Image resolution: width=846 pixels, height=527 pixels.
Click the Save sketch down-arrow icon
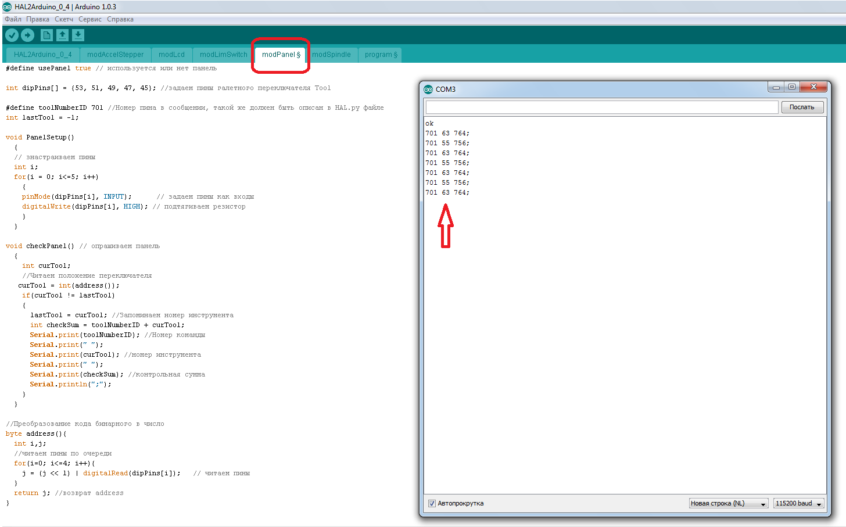(78, 35)
